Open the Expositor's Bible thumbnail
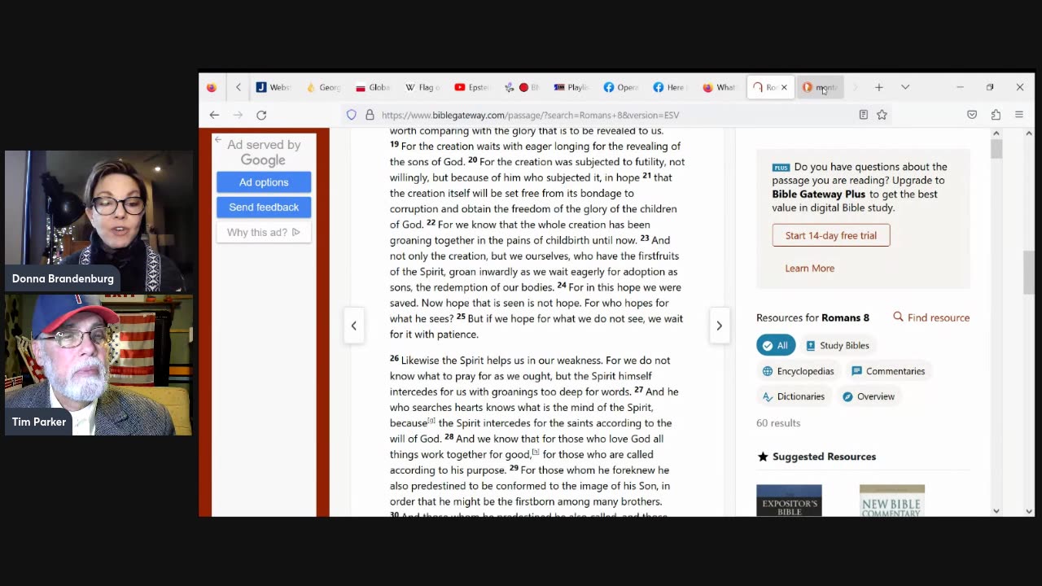1042x586 pixels. (789, 501)
